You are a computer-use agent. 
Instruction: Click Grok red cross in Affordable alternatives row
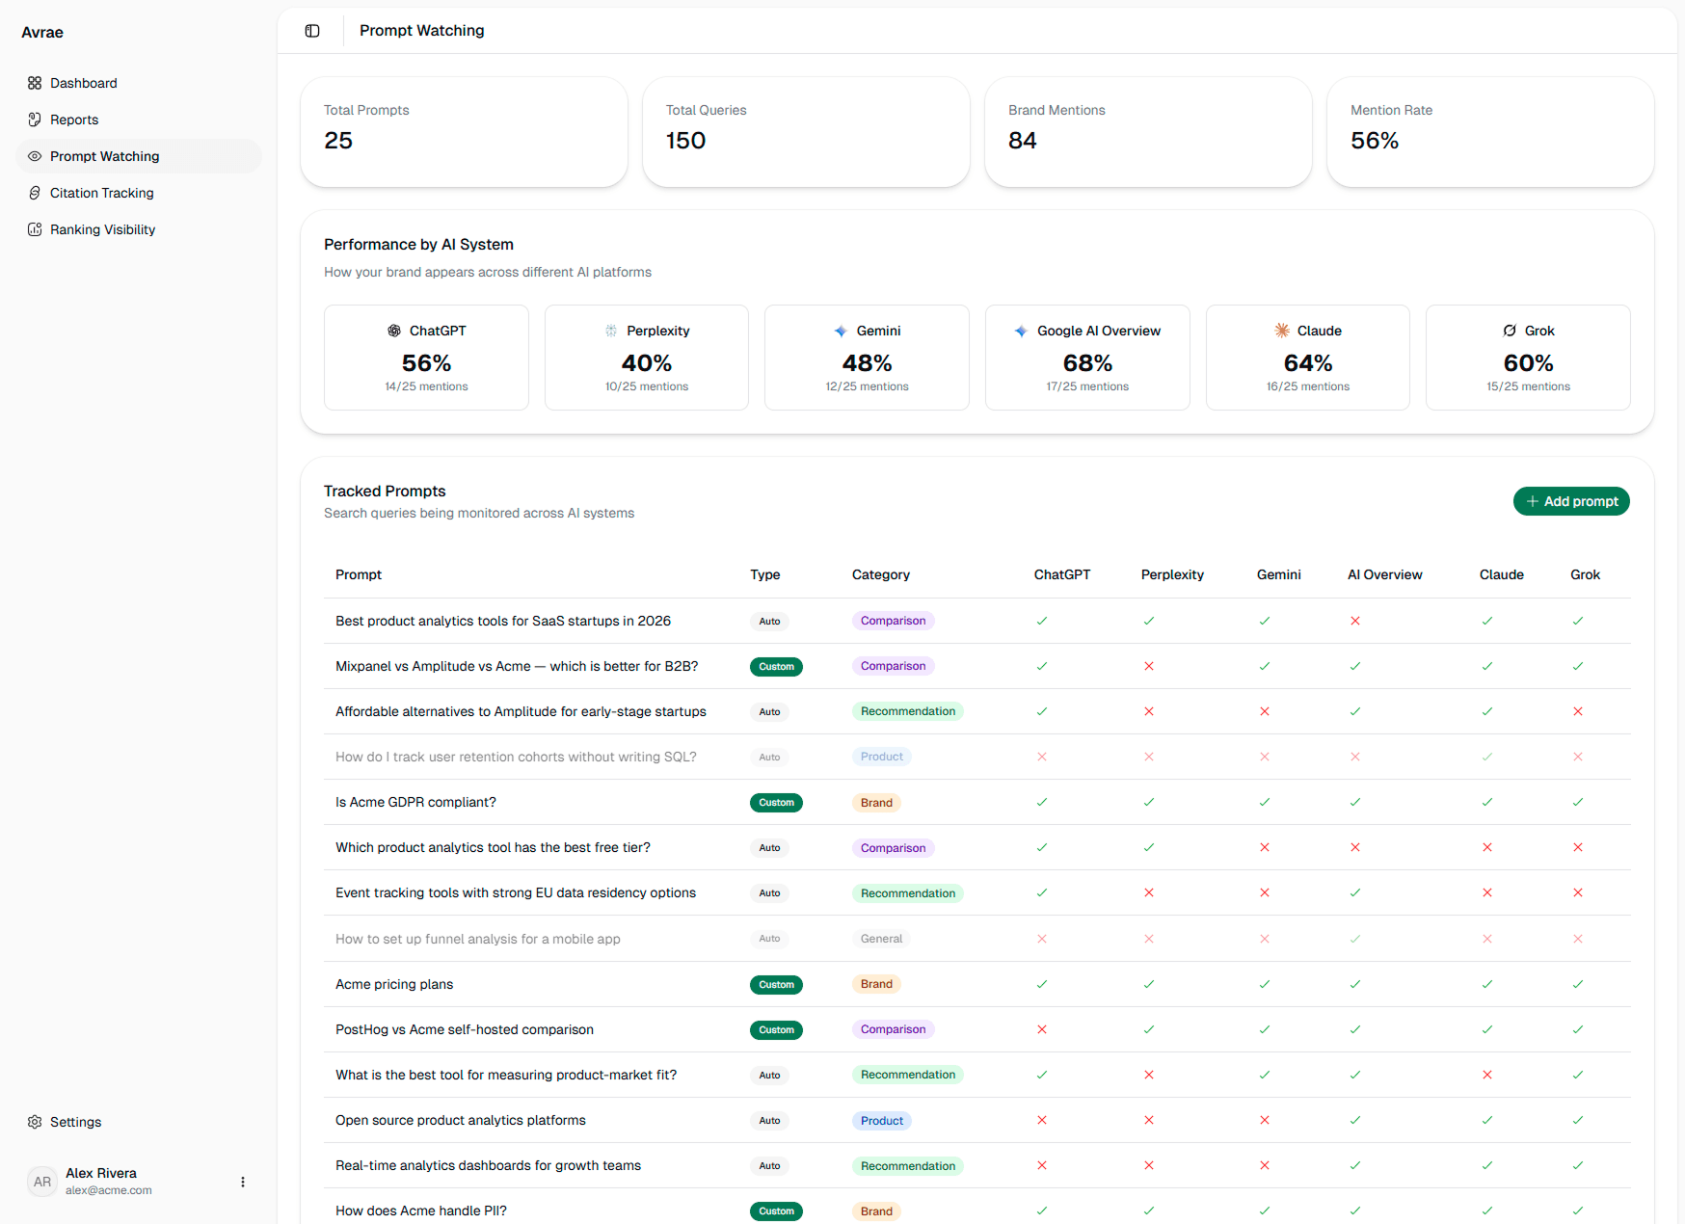point(1578,711)
